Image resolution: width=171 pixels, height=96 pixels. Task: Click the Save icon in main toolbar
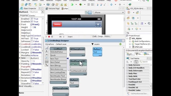[48, 5]
